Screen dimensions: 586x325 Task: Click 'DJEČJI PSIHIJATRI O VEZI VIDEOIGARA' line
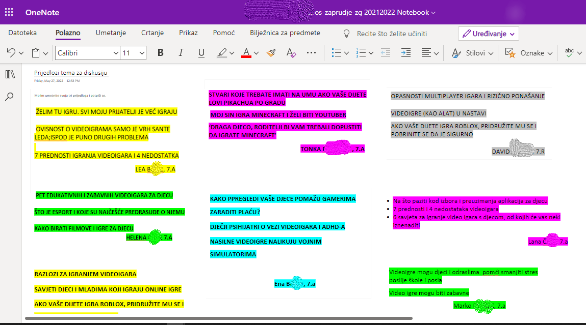(277, 227)
